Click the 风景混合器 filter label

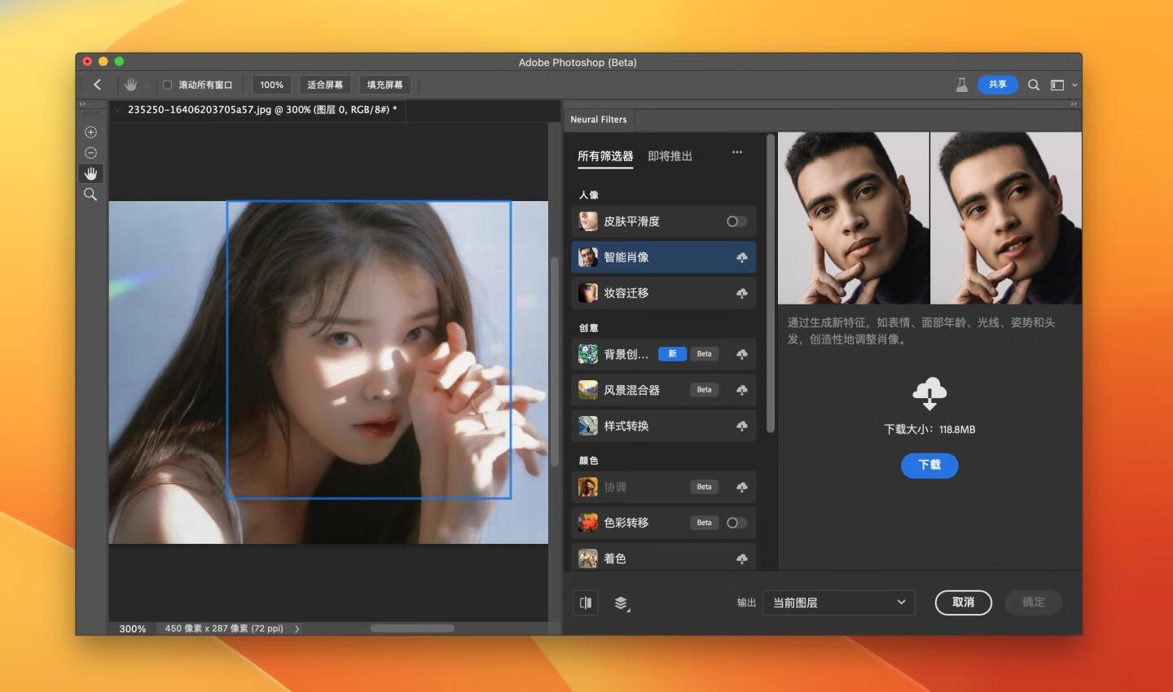[x=632, y=390]
